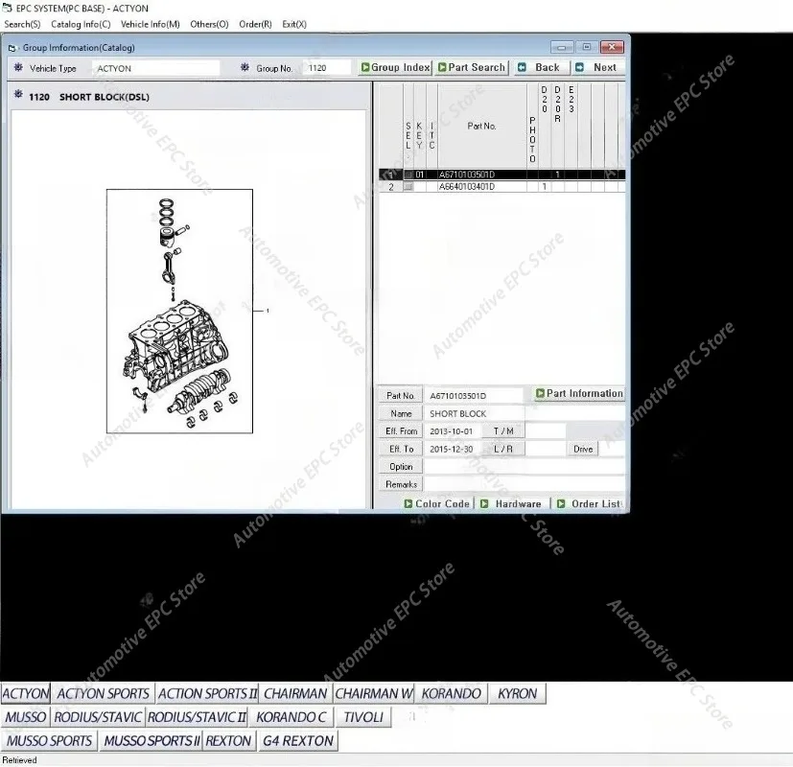
Task: Select the ACTYON SPORTS vehicle tab
Action: coord(103,693)
